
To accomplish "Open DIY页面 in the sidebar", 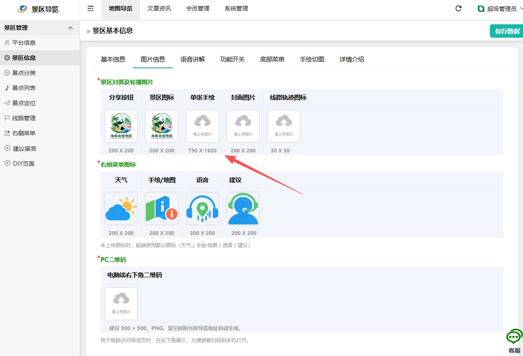I will [40, 163].
